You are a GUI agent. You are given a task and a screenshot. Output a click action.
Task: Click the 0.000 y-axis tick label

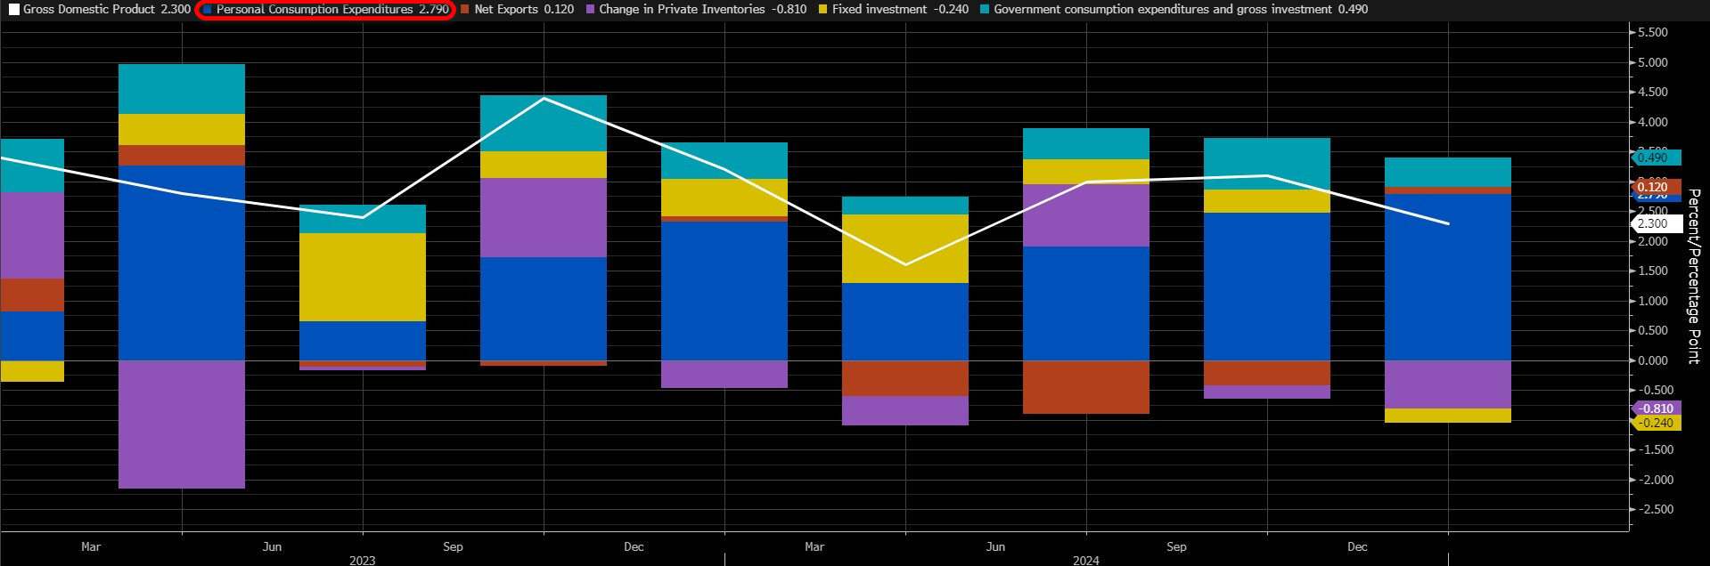click(1653, 361)
